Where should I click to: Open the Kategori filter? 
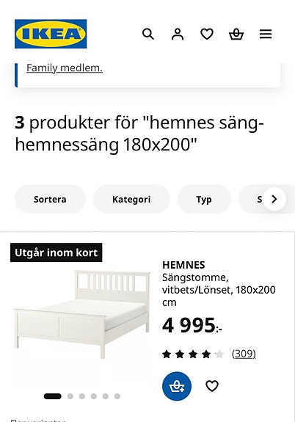point(131,199)
